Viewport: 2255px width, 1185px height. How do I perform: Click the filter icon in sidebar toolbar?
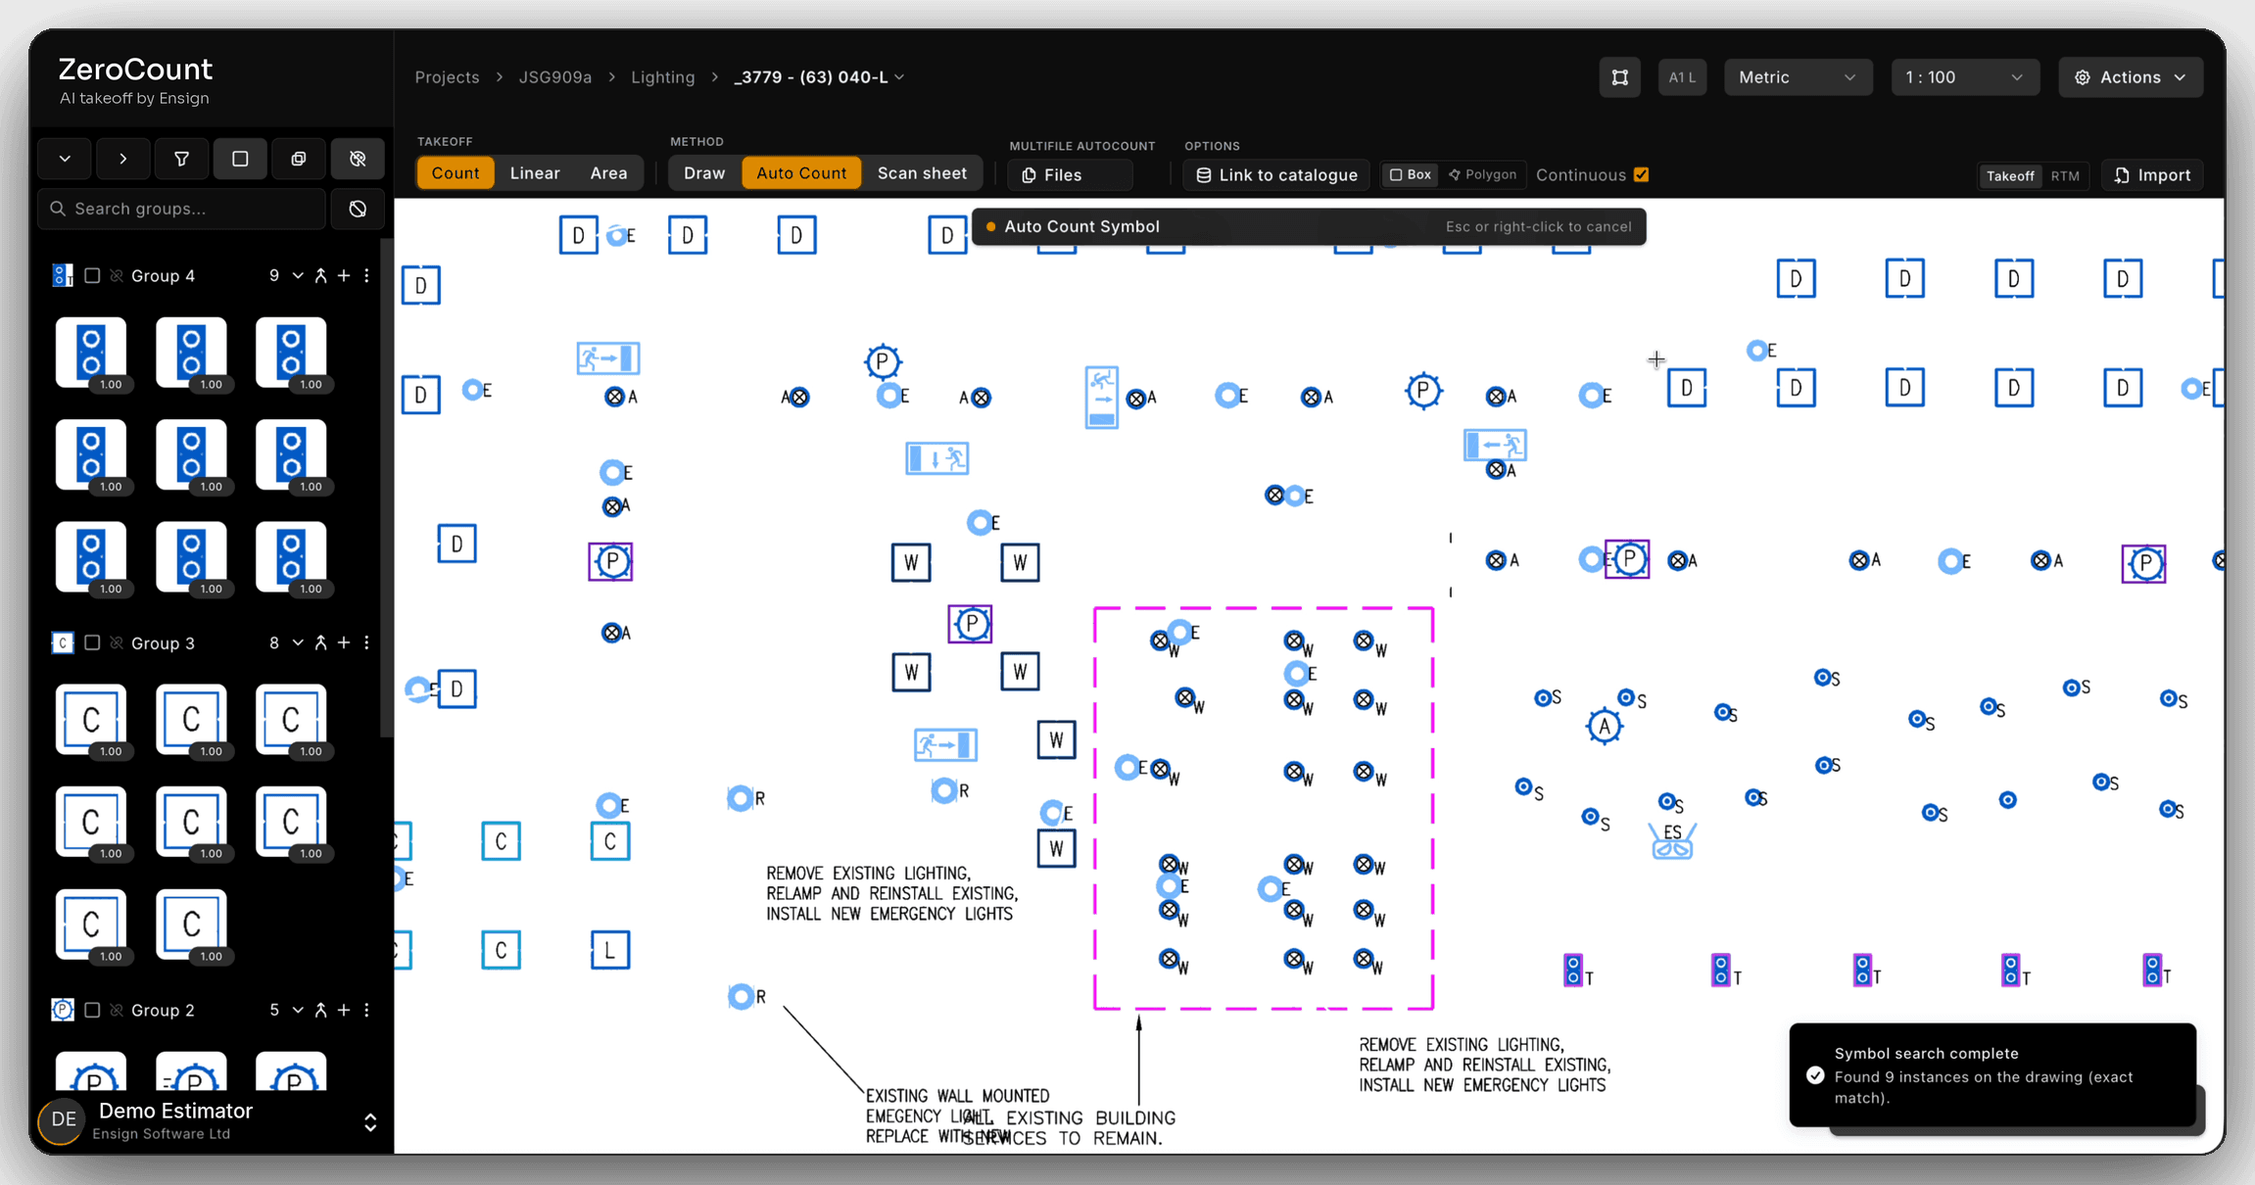181,159
